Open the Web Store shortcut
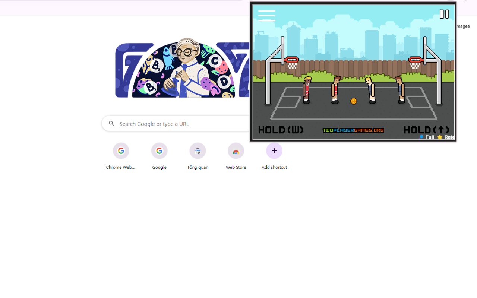The image size is (477, 298). (x=236, y=157)
